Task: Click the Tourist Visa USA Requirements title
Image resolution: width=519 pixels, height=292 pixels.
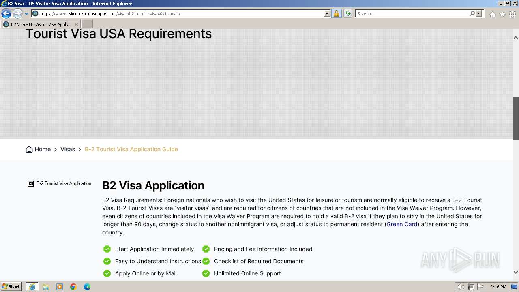Action: pyautogui.click(x=118, y=33)
